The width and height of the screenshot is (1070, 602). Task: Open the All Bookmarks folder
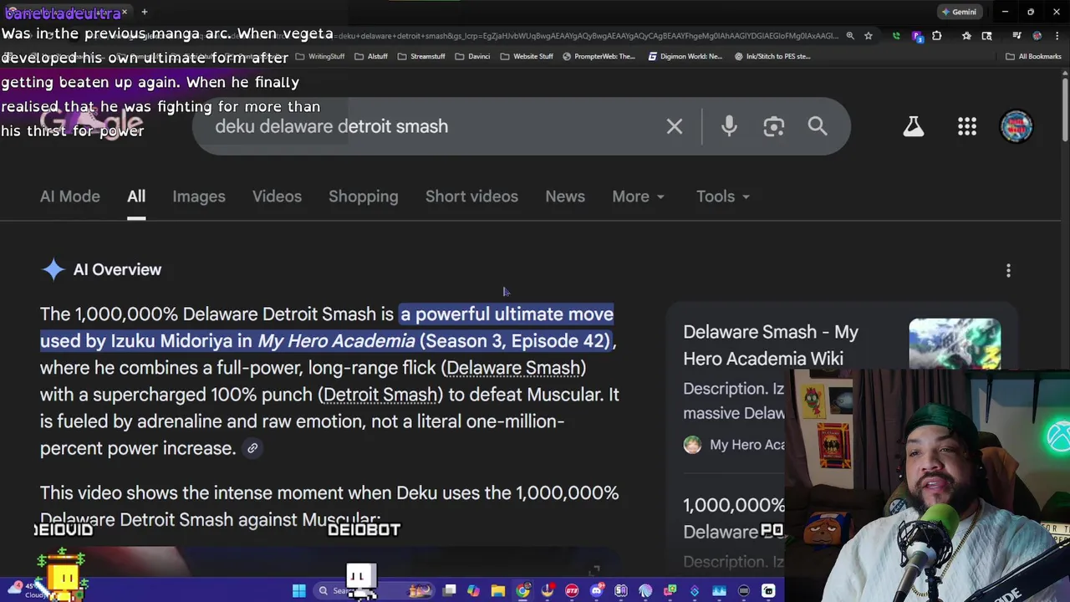(1033, 56)
